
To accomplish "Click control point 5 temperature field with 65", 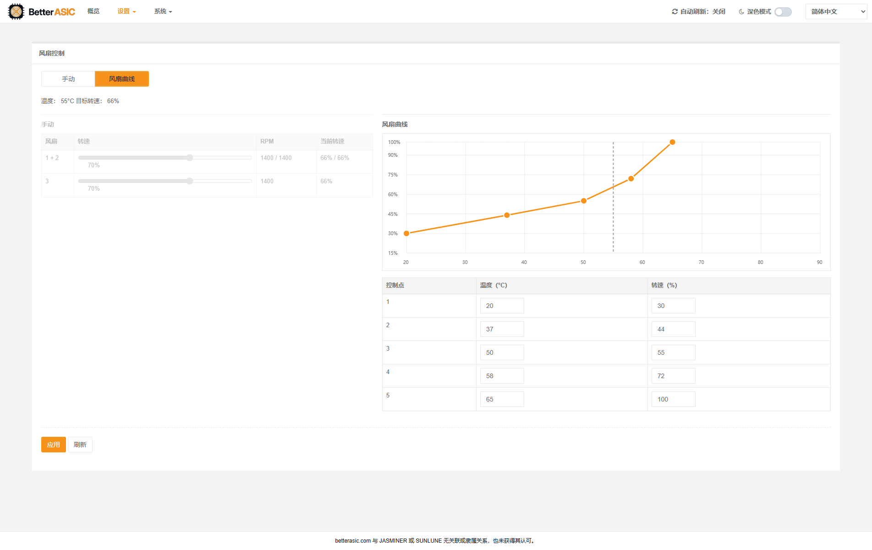I will coord(502,399).
